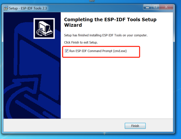Click the empty title bar area right of title

[95, 8]
